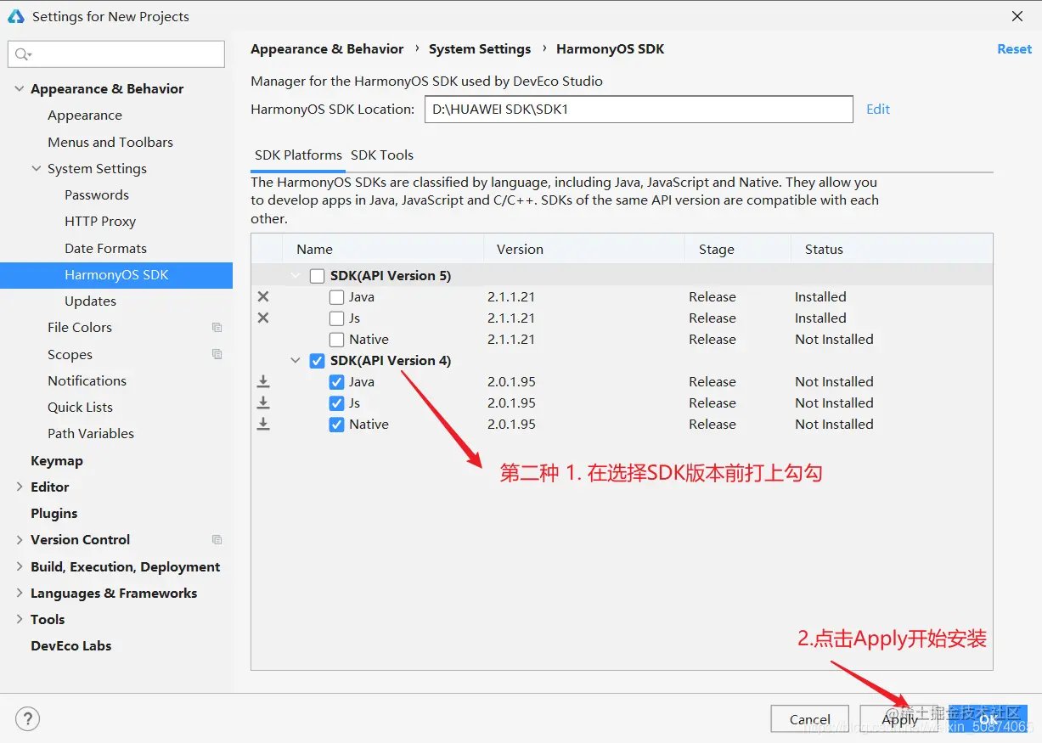
Task: Select the HarmonyOS SDK tree item
Action: 116,274
